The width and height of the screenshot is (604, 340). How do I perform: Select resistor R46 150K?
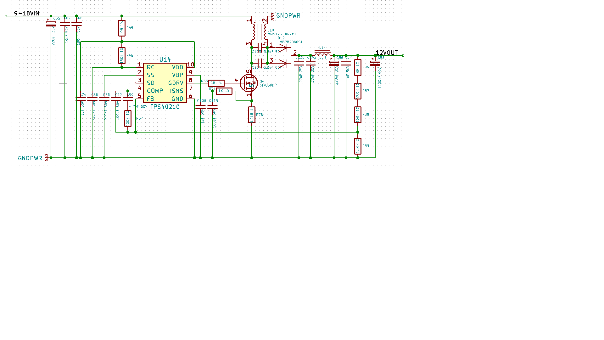(122, 55)
